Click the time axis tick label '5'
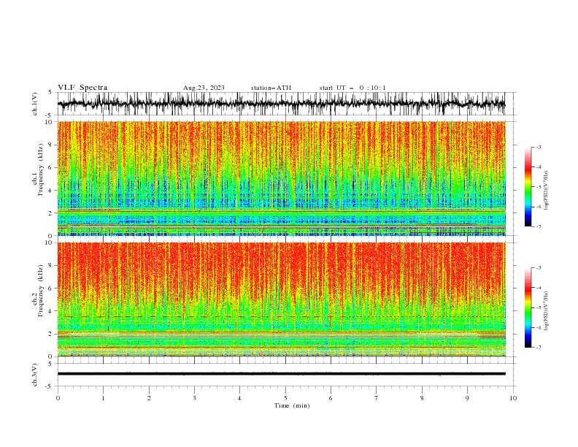This screenshot has height=447, width=578. 285,398
